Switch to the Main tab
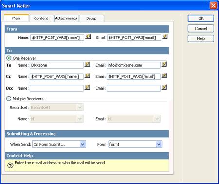219x184 pixels. (x=17, y=18)
